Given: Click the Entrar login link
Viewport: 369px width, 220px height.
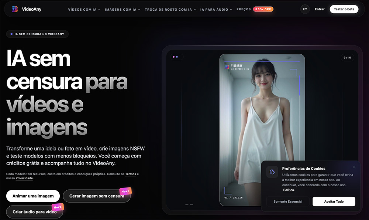Looking at the screenshot, I should click(320, 9).
